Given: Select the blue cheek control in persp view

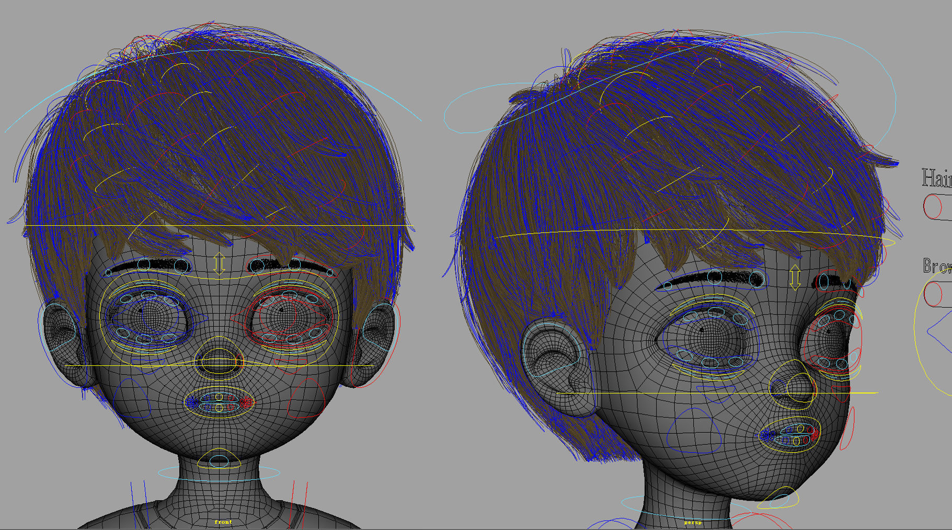Looking at the screenshot, I should pos(694,431).
